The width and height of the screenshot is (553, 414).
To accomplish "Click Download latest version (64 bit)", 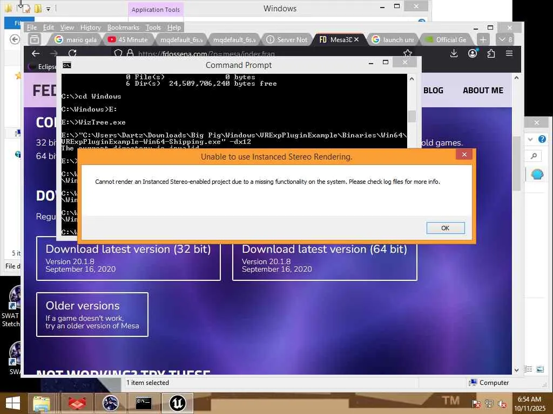I will (x=325, y=258).
